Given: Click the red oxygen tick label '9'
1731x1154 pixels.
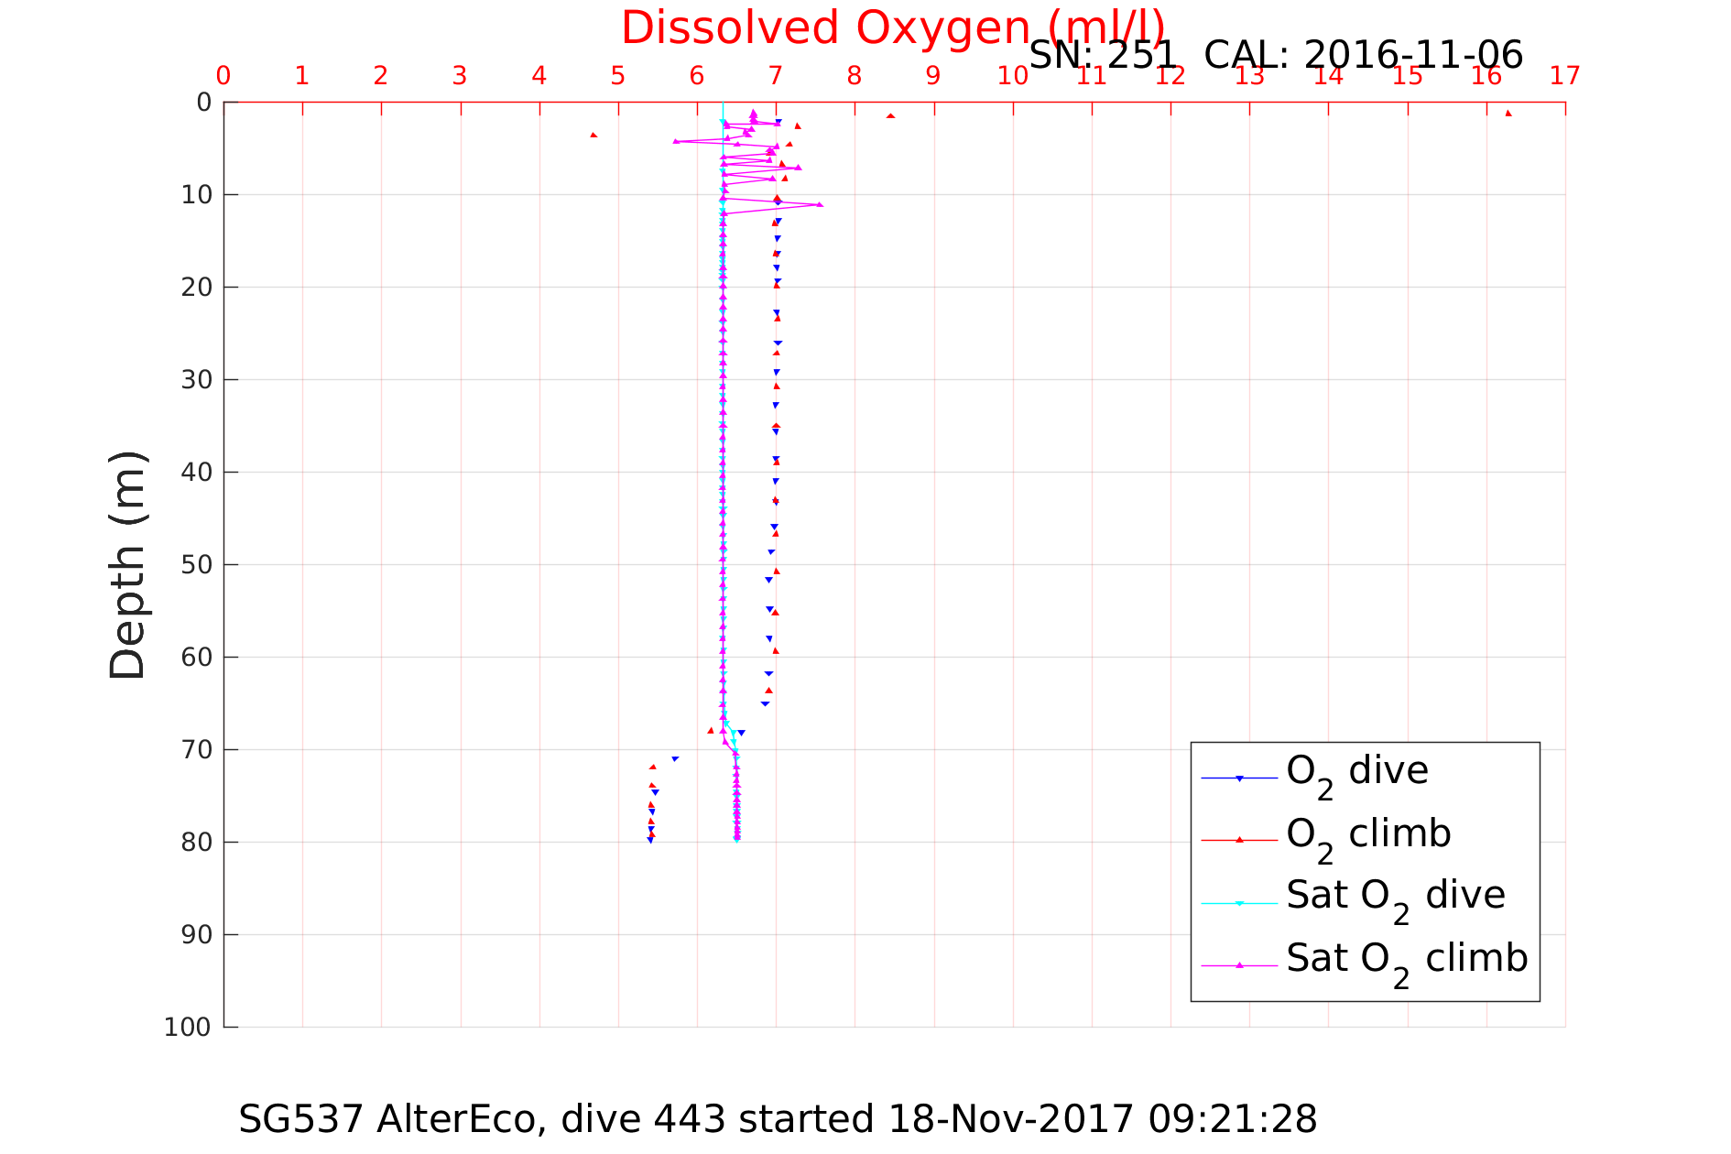Looking at the screenshot, I should [933, 76].
